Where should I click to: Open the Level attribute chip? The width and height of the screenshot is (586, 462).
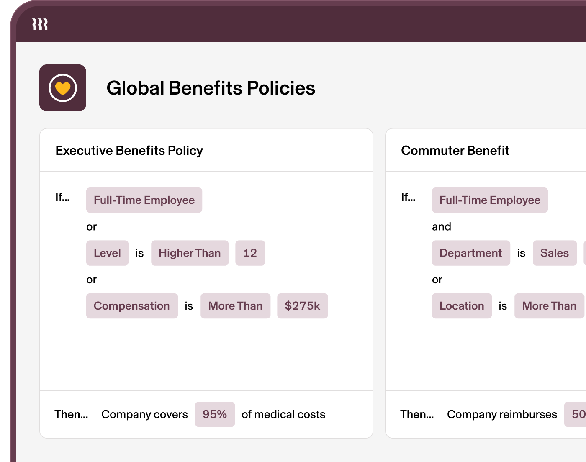point(107,253)
